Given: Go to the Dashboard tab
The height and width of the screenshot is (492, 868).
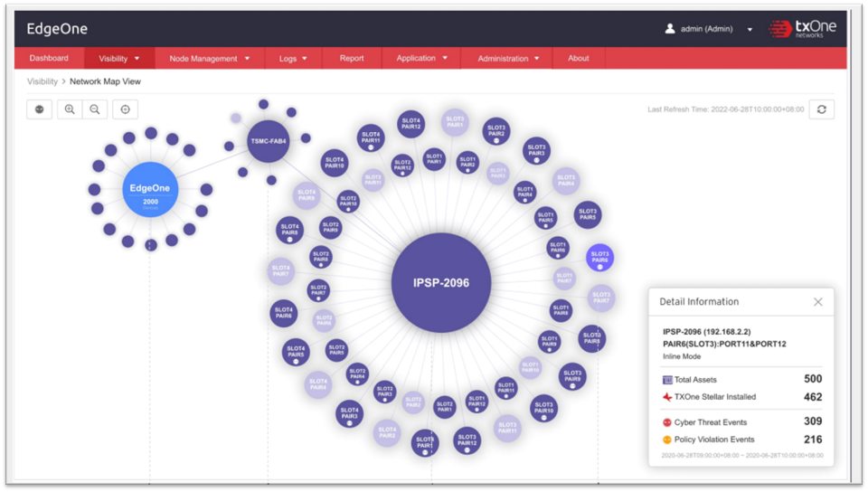Looking at the screenshot, I should [x=49, y=58].
